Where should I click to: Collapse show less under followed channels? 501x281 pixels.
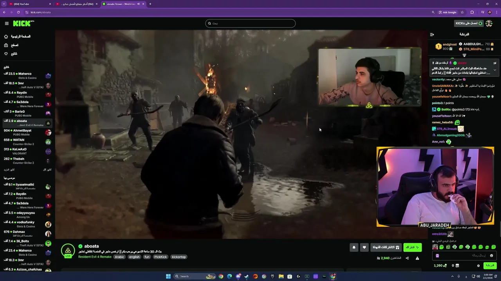click(x=47, y=170)
